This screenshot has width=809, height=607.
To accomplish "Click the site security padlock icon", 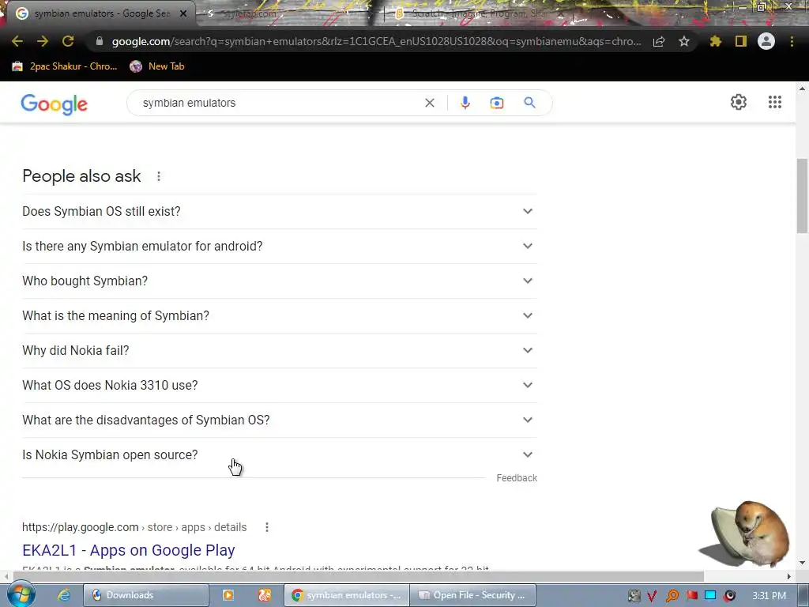I will tap(100, 41).
